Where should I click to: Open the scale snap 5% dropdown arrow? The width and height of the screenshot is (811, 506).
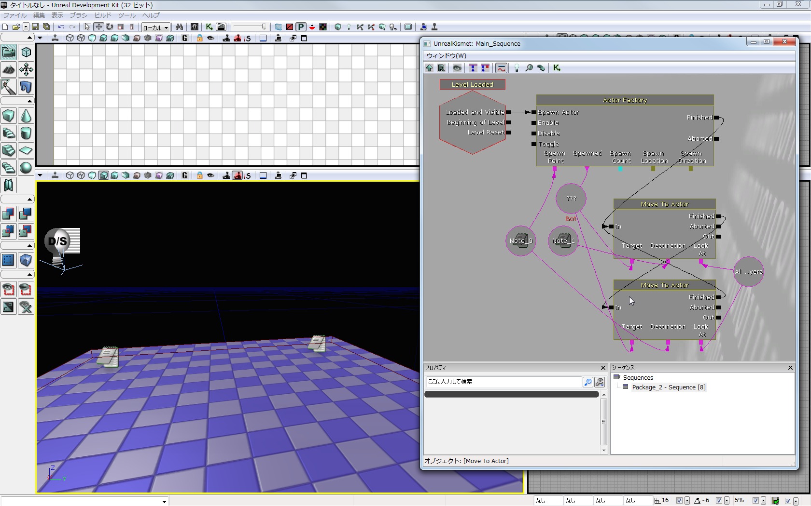coord(763,501)
